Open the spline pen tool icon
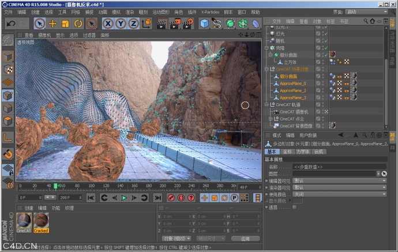Screen dimensions: 398x252 (x=217, y=24)
